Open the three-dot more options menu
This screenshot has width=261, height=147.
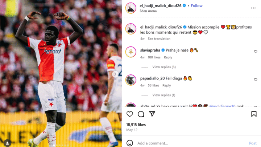tap(253, 8)
